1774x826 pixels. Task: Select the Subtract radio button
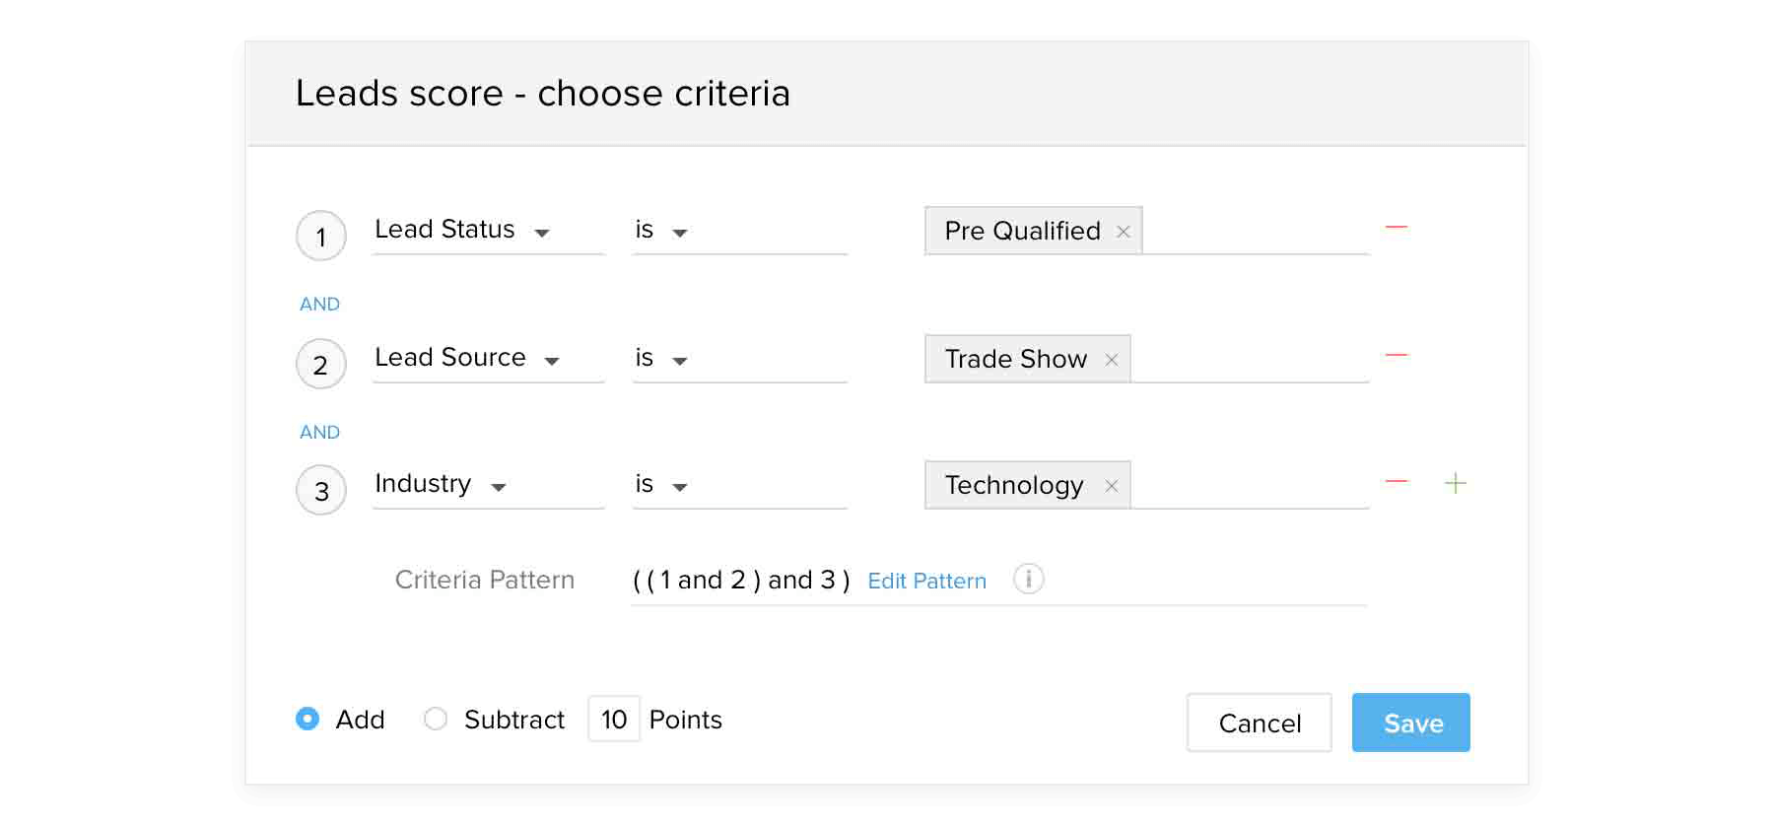[x=435, y=719]
